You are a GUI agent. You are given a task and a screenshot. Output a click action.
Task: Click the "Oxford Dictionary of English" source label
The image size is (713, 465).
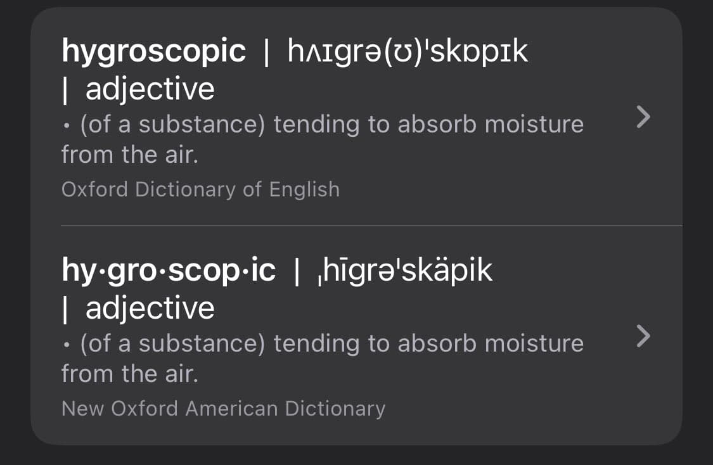[x=200, y=189]
